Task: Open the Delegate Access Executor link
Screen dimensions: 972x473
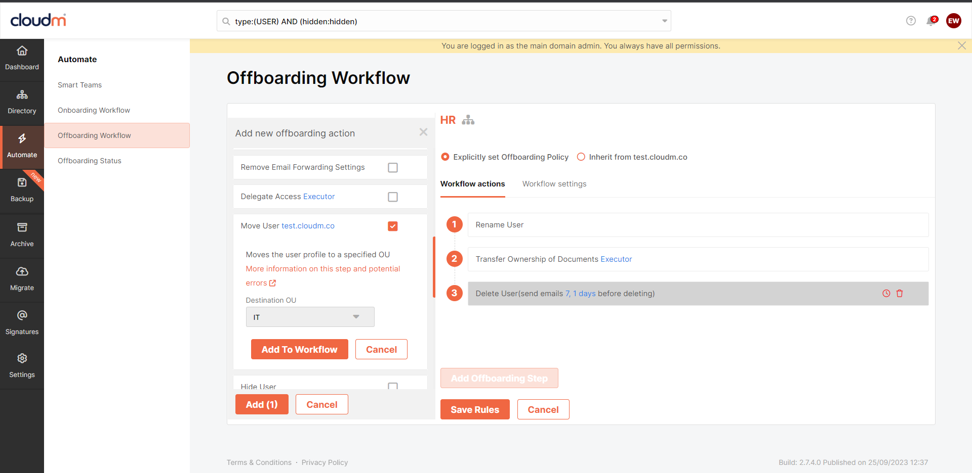Action: pyautogui.click(x=319, y=197)
